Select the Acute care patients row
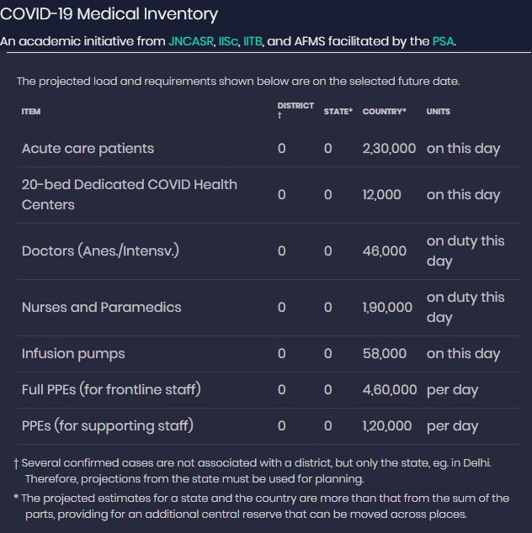 tap(88, 149)
